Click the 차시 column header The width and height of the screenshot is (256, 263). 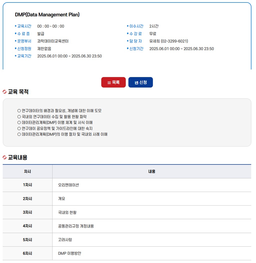[27, 171]
